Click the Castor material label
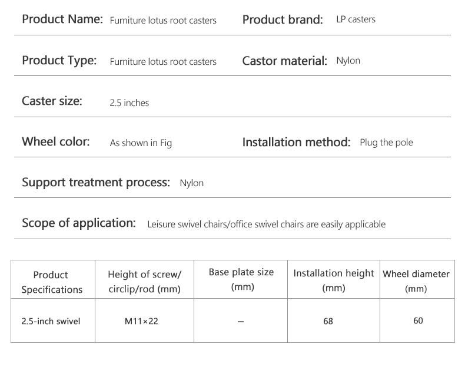This screenshot has height=370, width=465. (x=284, y=61)
